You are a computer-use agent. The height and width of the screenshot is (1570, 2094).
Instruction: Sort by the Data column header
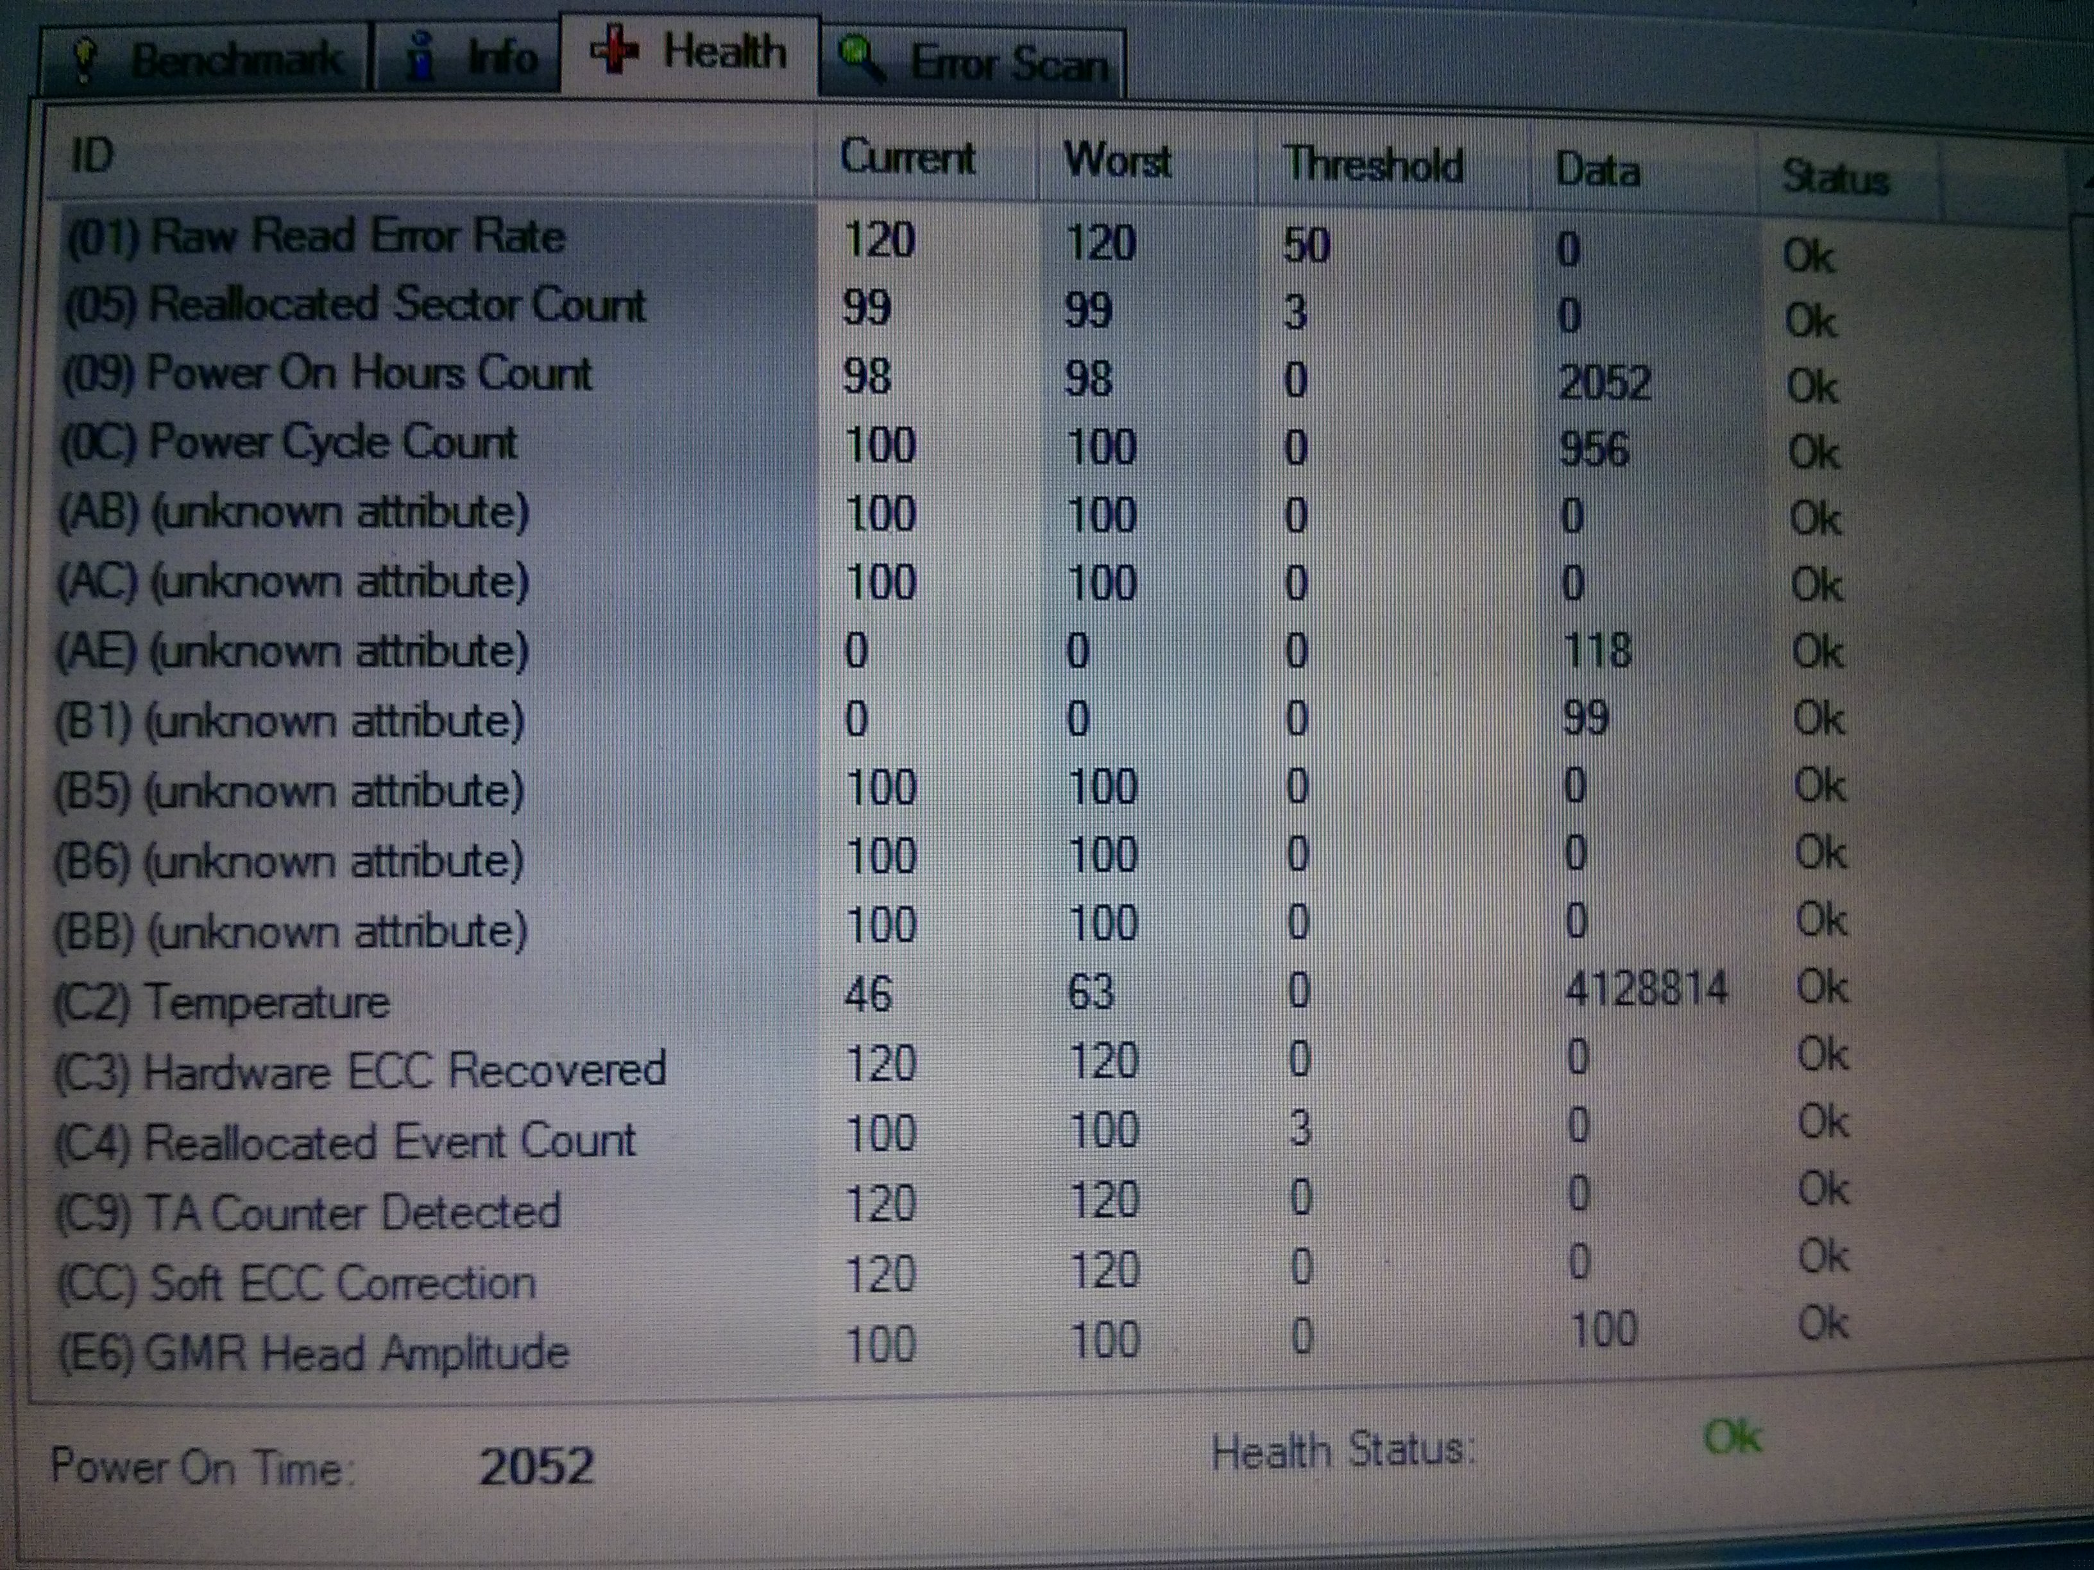(x=1644, y=171)
